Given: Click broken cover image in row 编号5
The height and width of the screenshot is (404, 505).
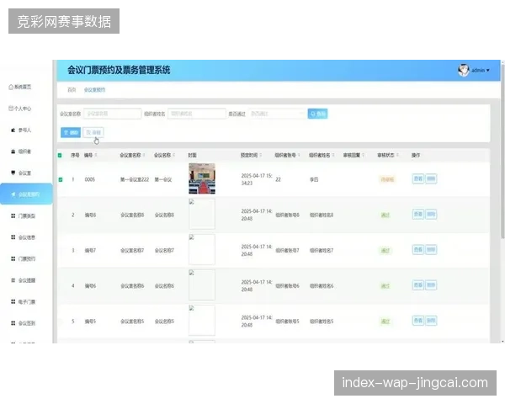Looking at the screenshot, I should (202, 320).
